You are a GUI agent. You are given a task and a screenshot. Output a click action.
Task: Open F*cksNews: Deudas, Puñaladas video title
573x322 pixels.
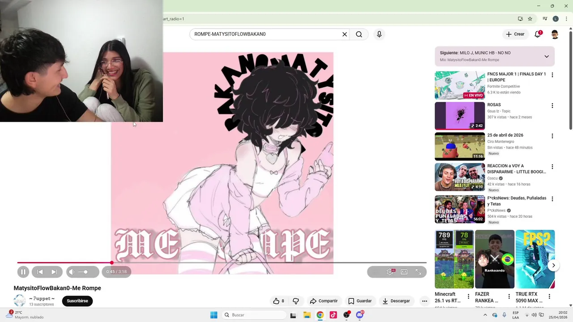517,201
